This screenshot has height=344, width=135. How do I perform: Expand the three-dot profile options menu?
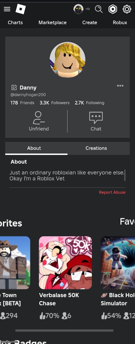120,86
